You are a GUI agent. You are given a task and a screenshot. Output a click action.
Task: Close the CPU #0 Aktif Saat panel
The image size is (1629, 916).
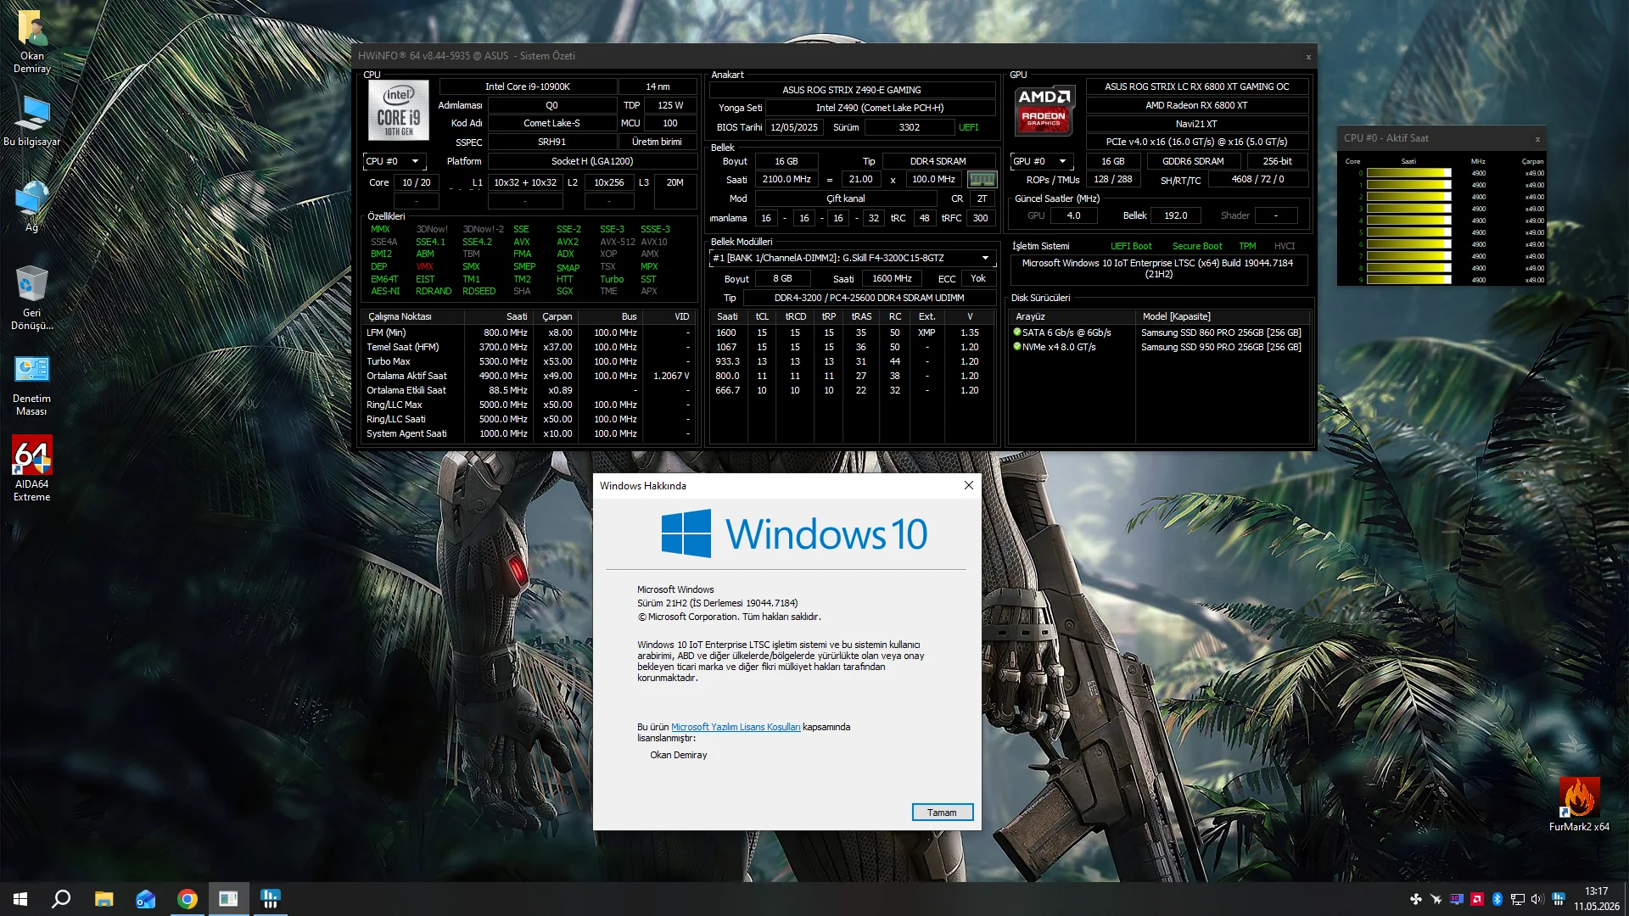point(1537,139)
